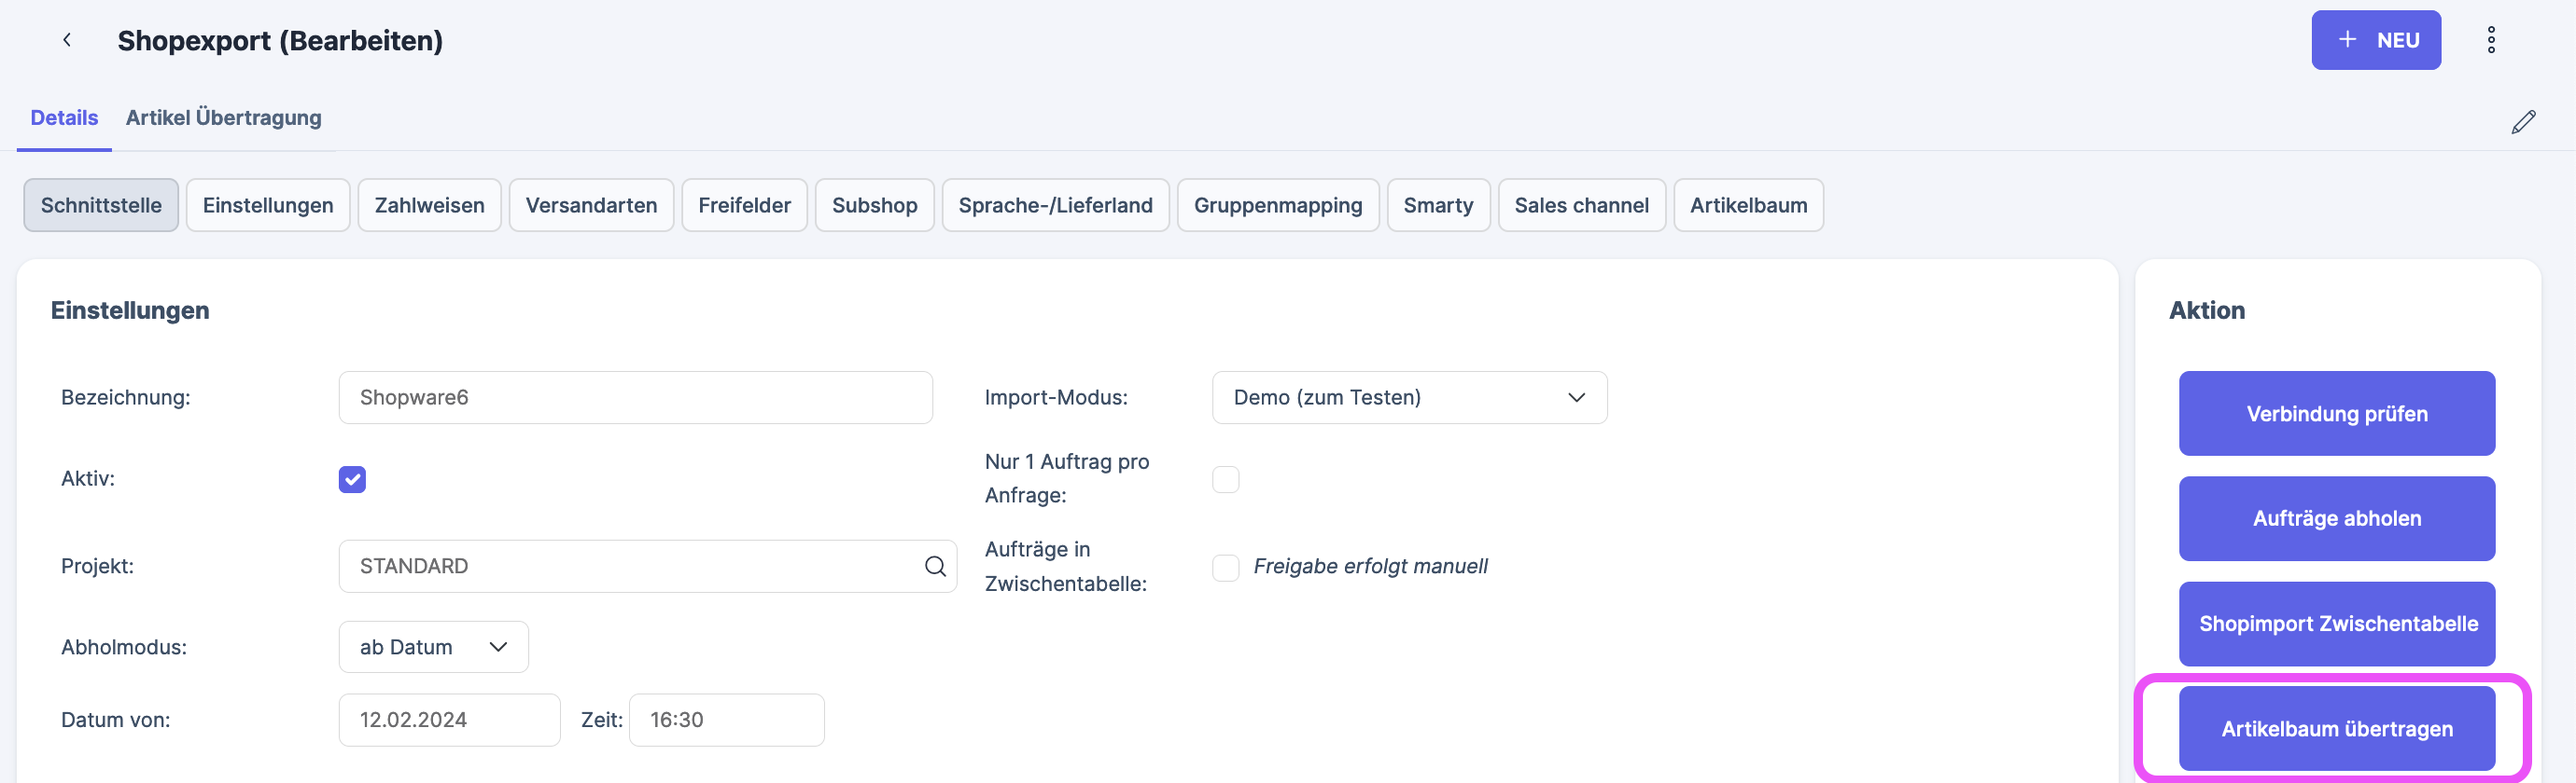Click the plus NEU button
The image size is (2576, 783).
click(x=2375, y=40)
